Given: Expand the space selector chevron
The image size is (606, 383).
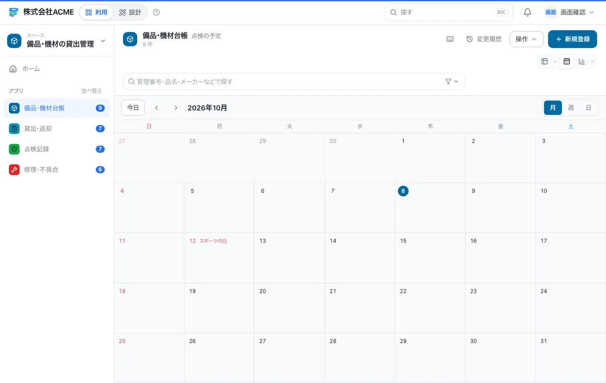Looking at the screenshot, I should (103, 41).
